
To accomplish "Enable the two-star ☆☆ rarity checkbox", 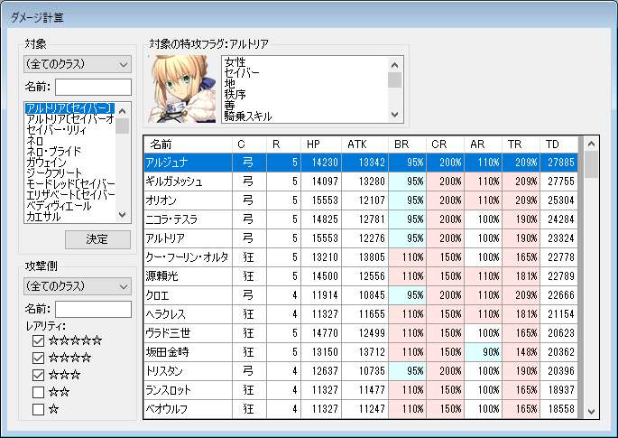I will (38, 393).
